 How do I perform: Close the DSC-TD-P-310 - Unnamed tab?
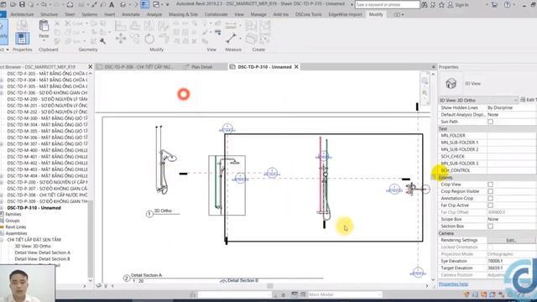click(x=296, y=67)
